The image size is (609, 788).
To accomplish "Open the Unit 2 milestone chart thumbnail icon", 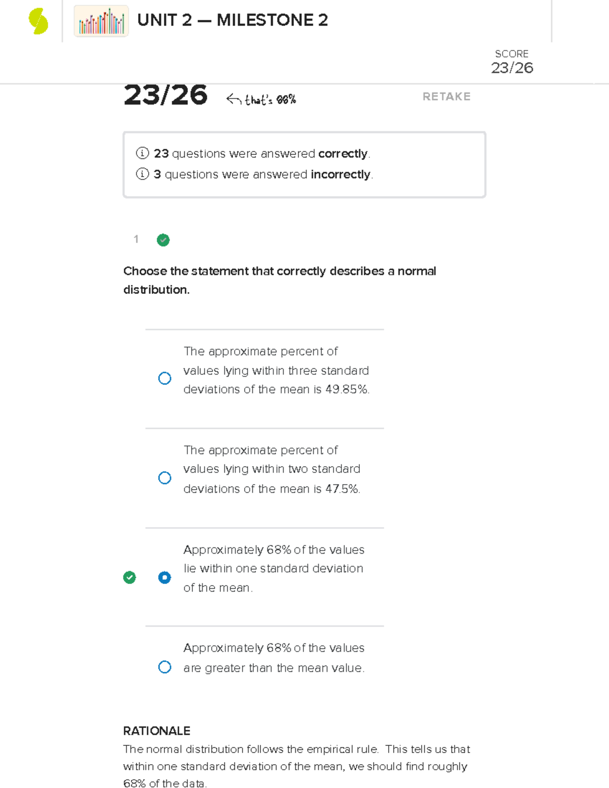I will point(100,21).
